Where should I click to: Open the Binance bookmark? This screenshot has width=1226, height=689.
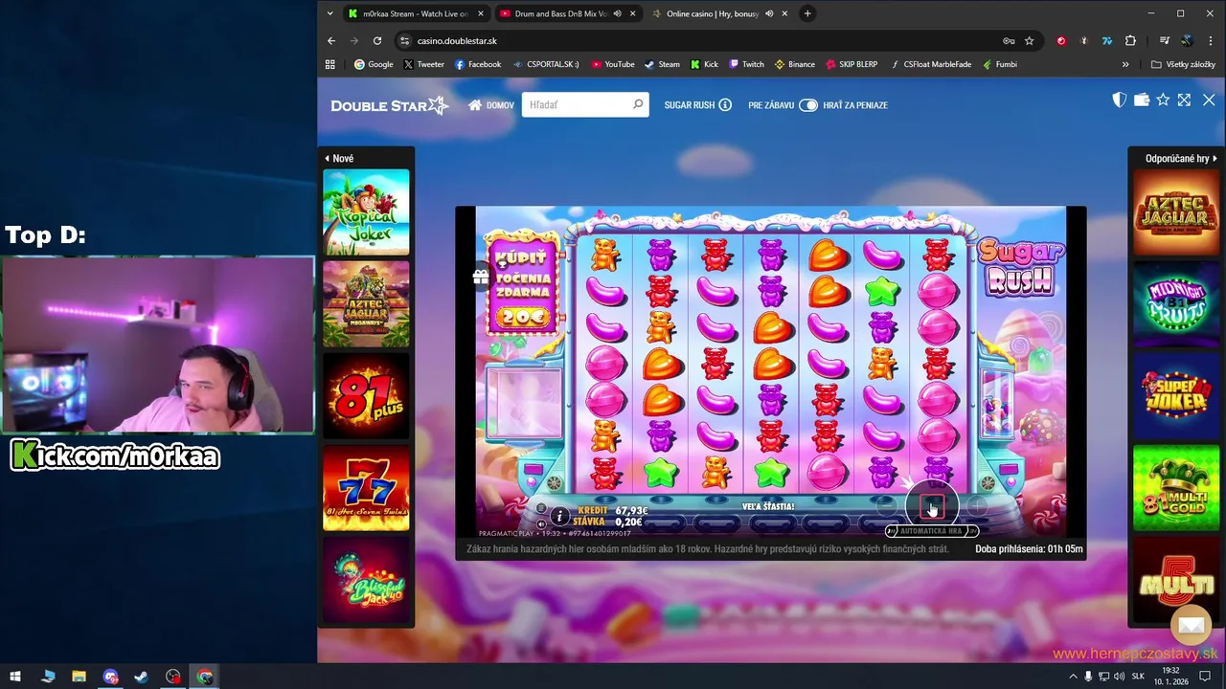[795, 64]
